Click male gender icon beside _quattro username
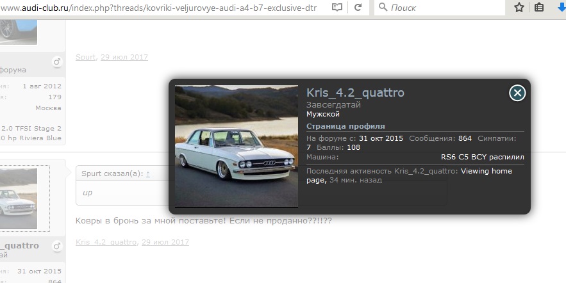The image size is (566, 283). coord(56,245)
